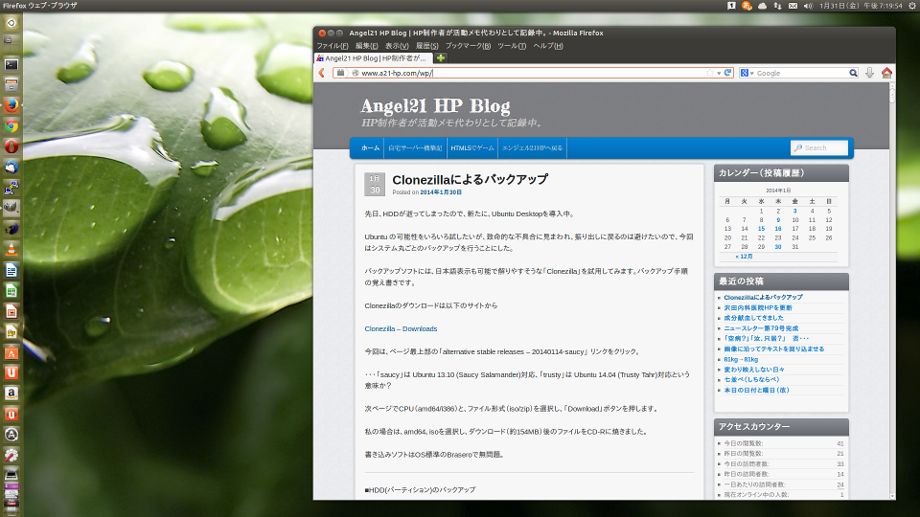920x517 pixels.
Task: Open System Settings wrench icon
Action: point(11,455)
